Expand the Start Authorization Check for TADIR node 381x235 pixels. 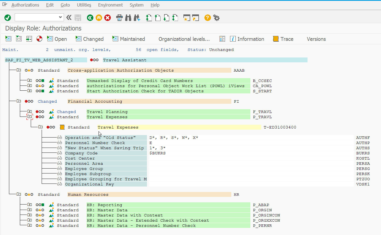(x=29, y=91)
